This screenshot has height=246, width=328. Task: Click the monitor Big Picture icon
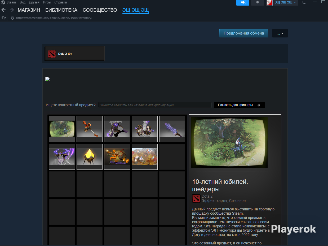pos(304,2)
